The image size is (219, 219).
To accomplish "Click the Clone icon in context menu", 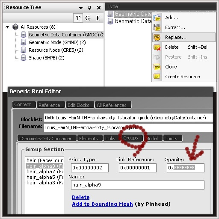I will (x=157, y=67).
